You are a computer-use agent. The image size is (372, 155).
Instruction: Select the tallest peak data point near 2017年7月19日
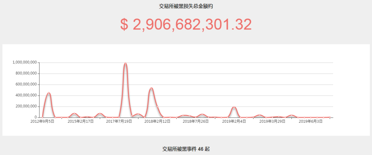pyautogui.click(x=125, y=63)
